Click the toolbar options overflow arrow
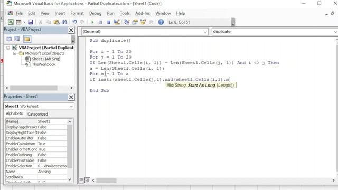This screenshot has width=338, height=190. tap(233, 22)
